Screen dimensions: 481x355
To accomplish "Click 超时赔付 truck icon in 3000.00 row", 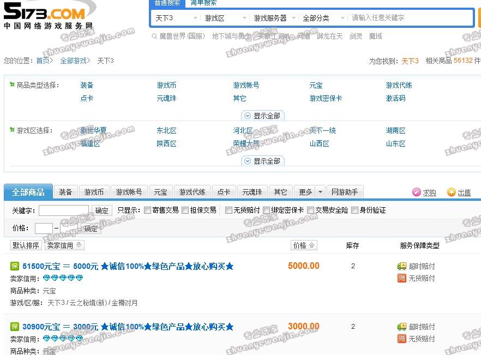I will click(x=402, y=327).
